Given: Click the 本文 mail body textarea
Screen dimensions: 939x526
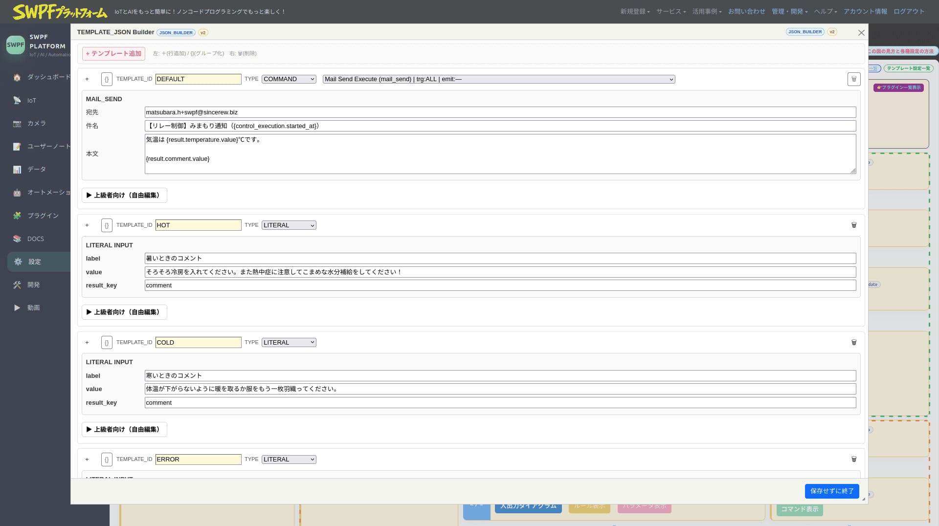Looking at the screenshot, I should click(500, 154).
